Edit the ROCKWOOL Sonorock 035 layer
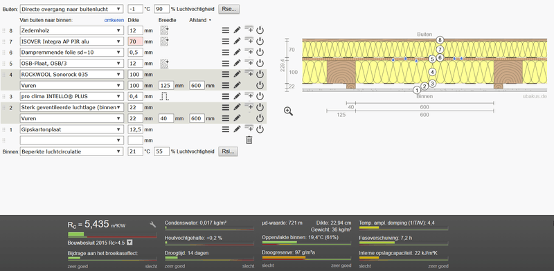The width and height of the screenshot is (554, 271). pos(237,75)
